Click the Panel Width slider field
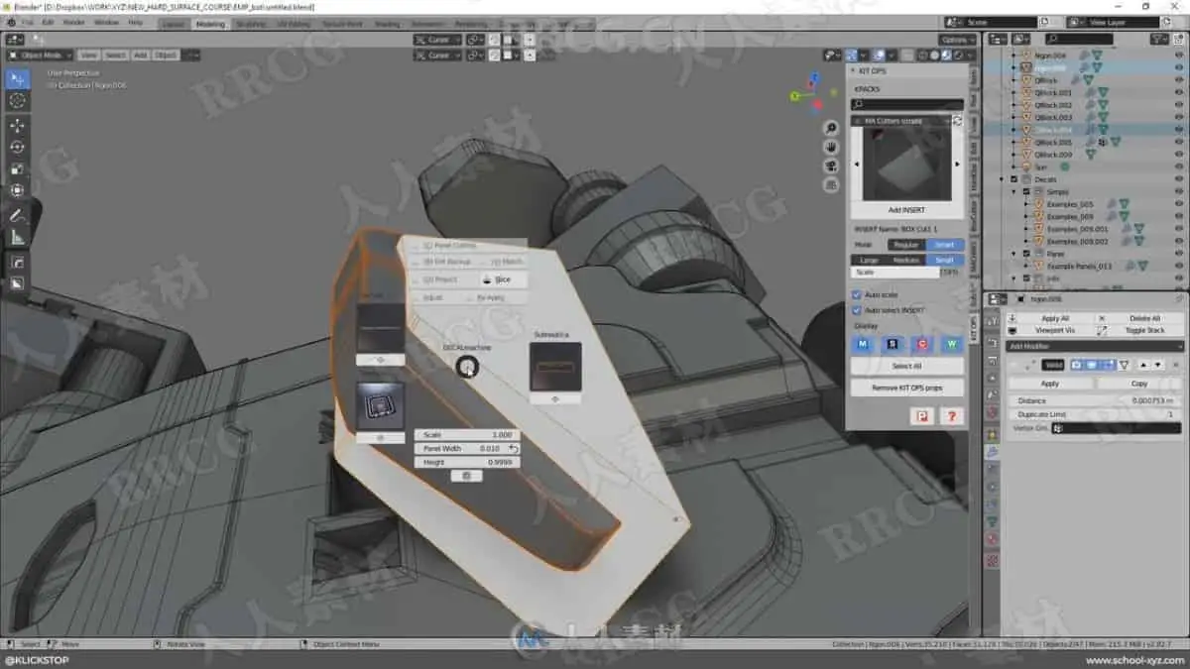1190x669 pixels. pos(467,448)
